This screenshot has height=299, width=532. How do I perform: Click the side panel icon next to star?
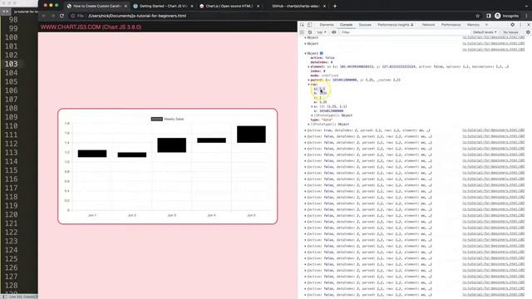pos(489,16)
